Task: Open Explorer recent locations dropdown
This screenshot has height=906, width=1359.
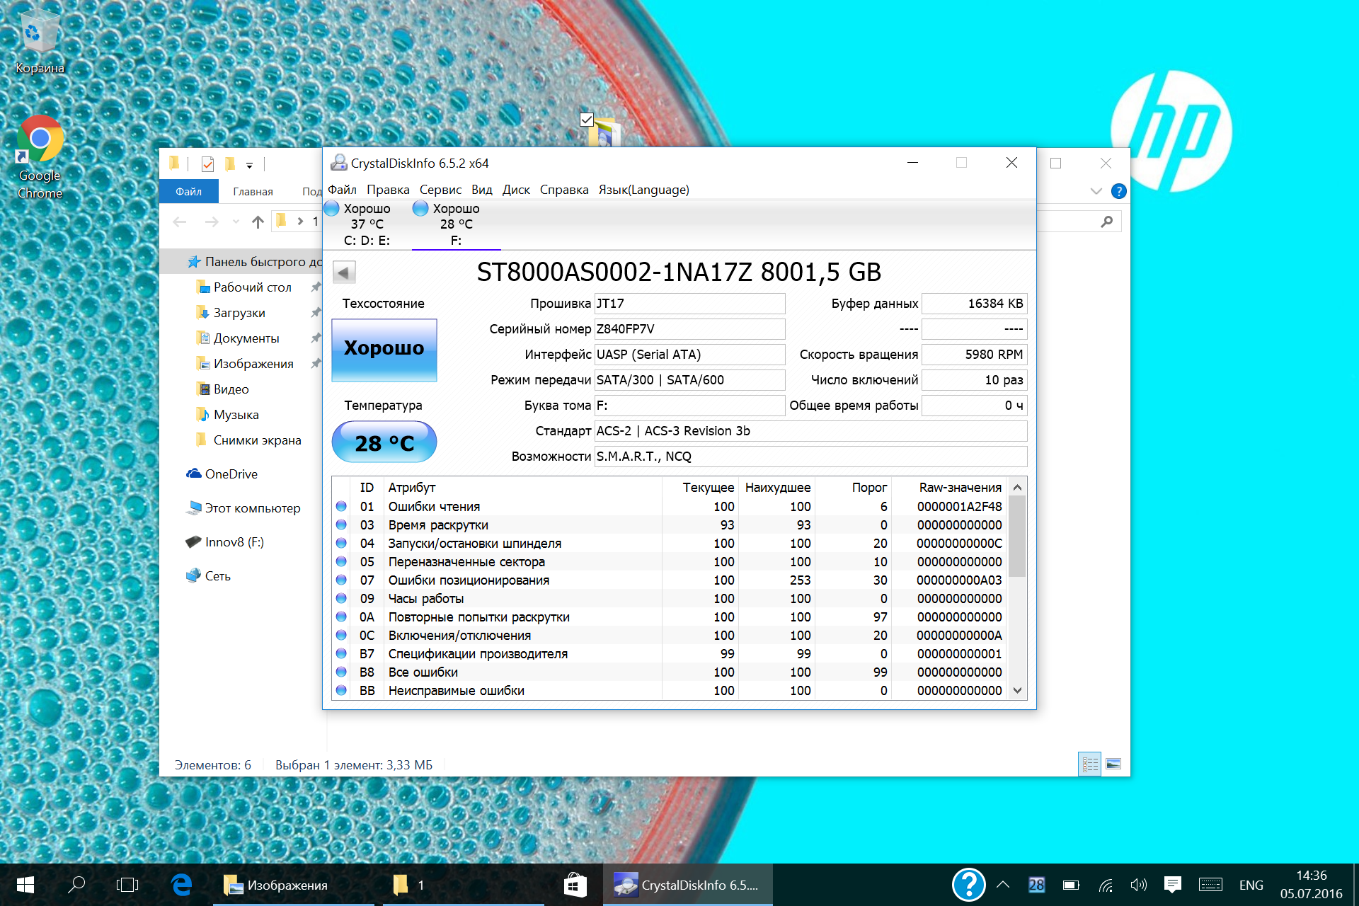Action: point(236,222)
